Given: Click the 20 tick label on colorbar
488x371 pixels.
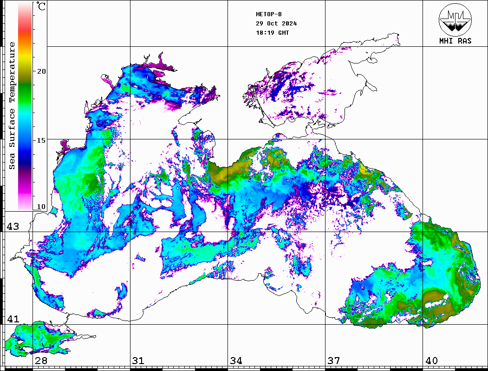Looking at the screenshot, I should point(41,71).
